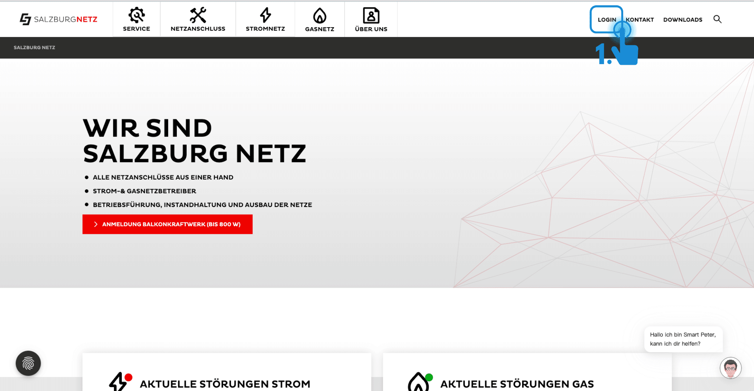Screen dimensions: 754x391
Task: Click the Salzburg Netz logo
Action: point(58,19)
